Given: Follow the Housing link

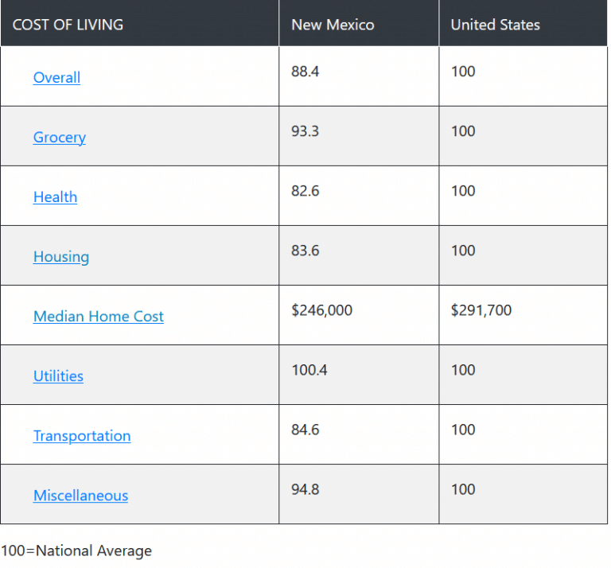Looking at the screenshot, I should click(x=60, y=256).
